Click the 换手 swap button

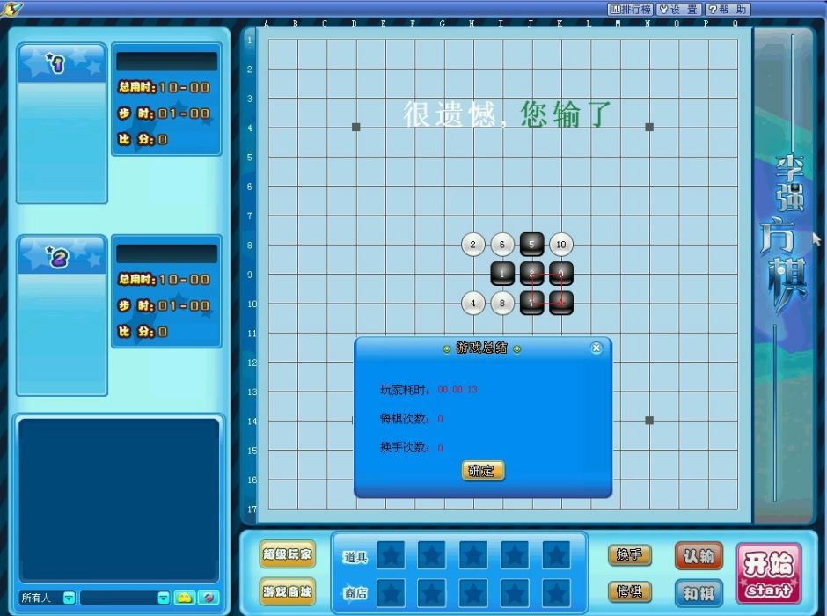[630, 554]
